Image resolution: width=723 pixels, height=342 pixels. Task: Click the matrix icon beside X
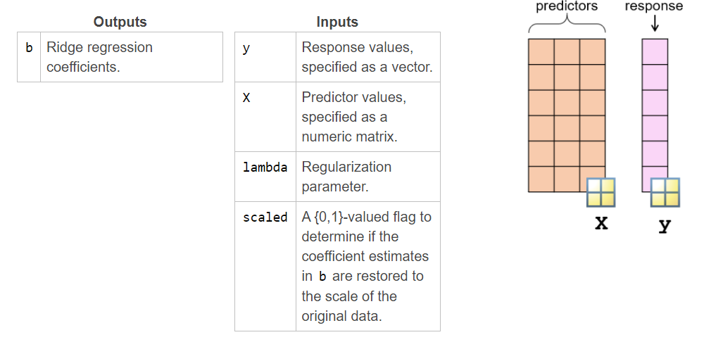click(601, 192)
